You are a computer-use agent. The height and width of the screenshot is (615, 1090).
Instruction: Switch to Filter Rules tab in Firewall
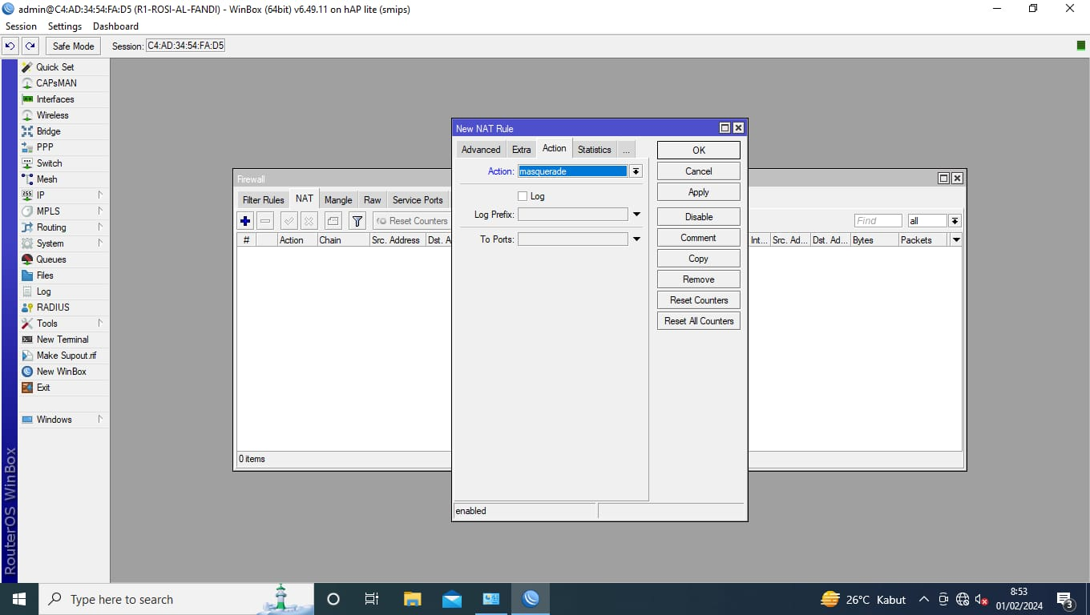pos(264,200)
